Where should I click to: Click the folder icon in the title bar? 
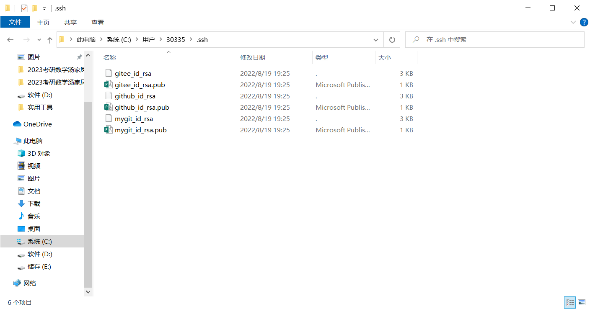8,8
